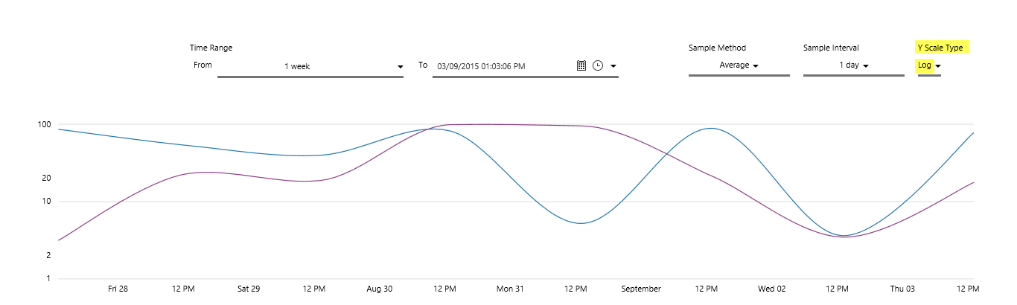Click the highlighted 'Y Scale Type' label

point(940,48)
